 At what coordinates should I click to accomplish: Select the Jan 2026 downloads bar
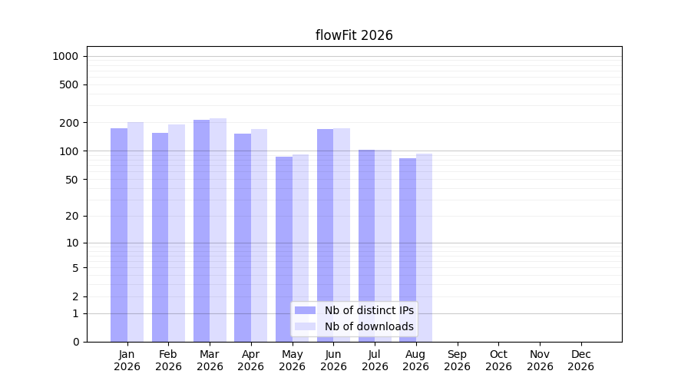pyautogui.click(x=135, y=232)
